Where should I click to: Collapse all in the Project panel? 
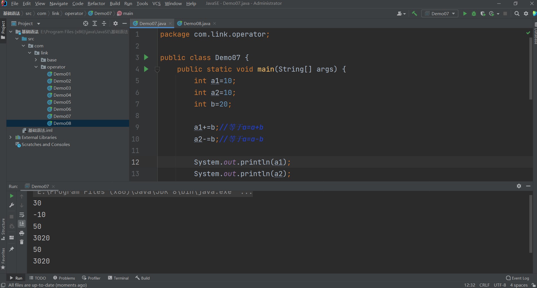coord(104,23)
